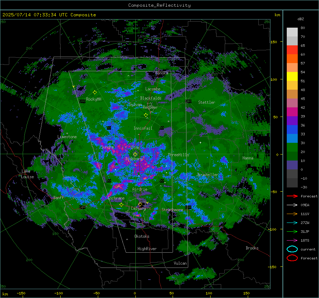
Task: Click -100 on the right km axis
Action: coord(272,229)
